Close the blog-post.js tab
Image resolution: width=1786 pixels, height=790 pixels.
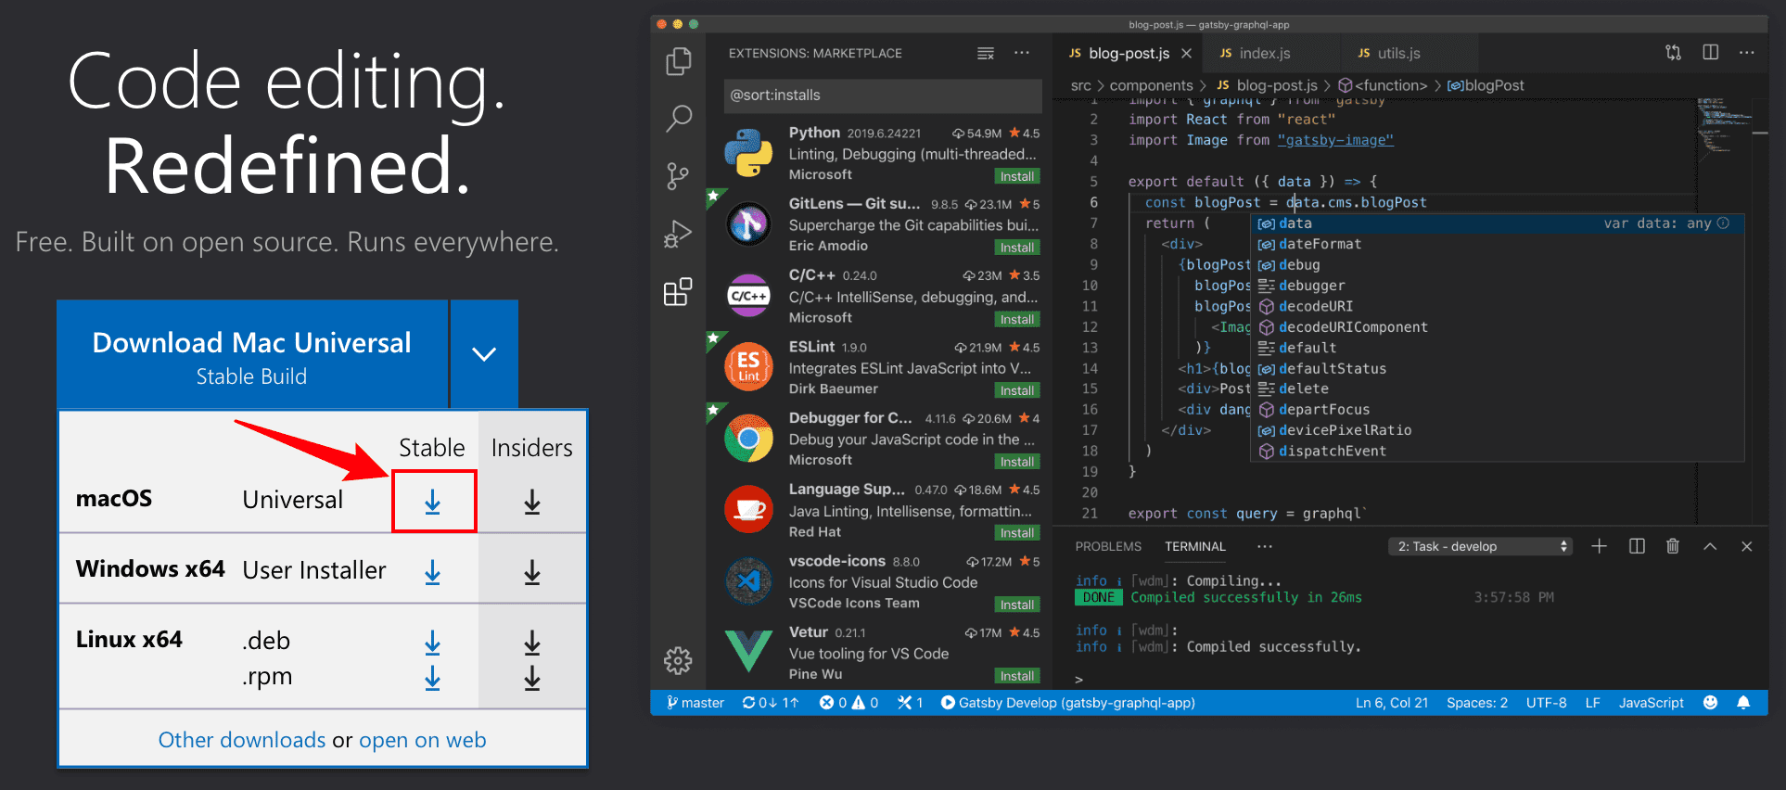pos(1186,54)
